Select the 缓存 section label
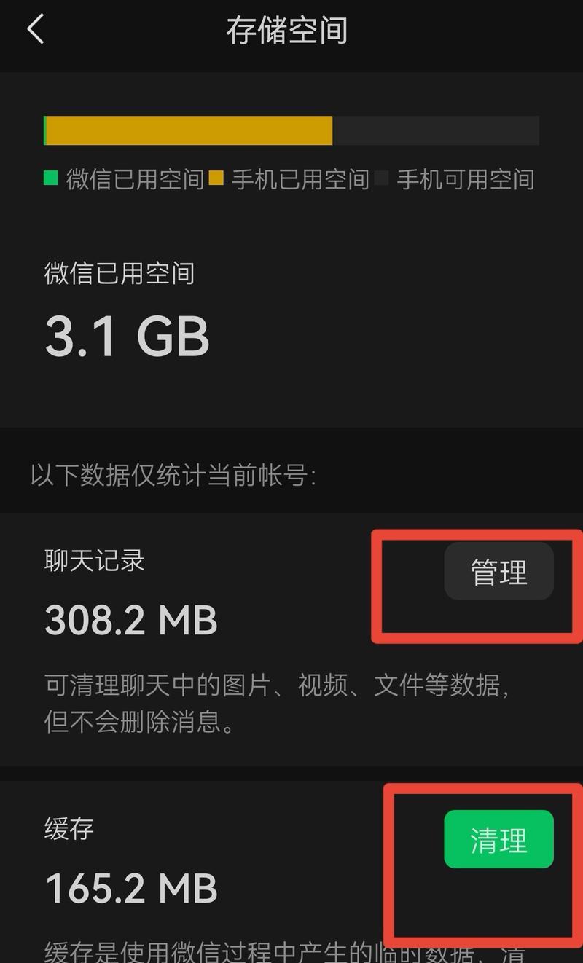This screenshot has width=583, height=963. (69, 828)
